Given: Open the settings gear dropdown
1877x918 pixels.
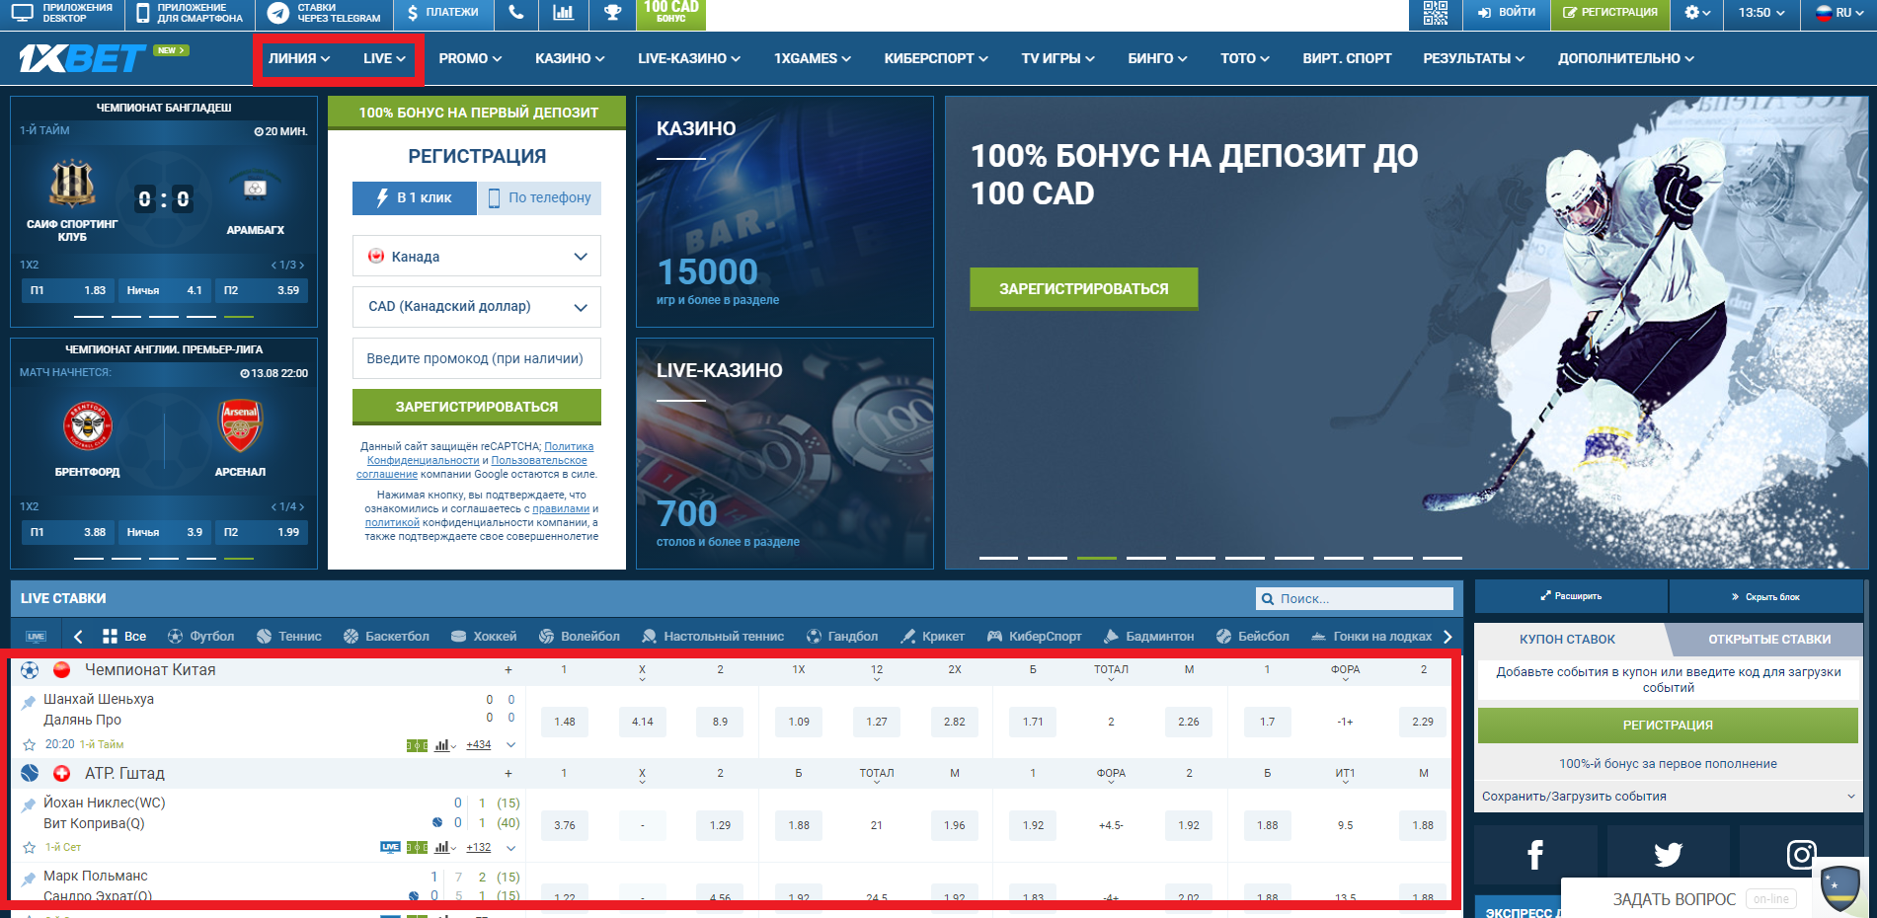Looking at the screenshot, I should click(1698, 13).
